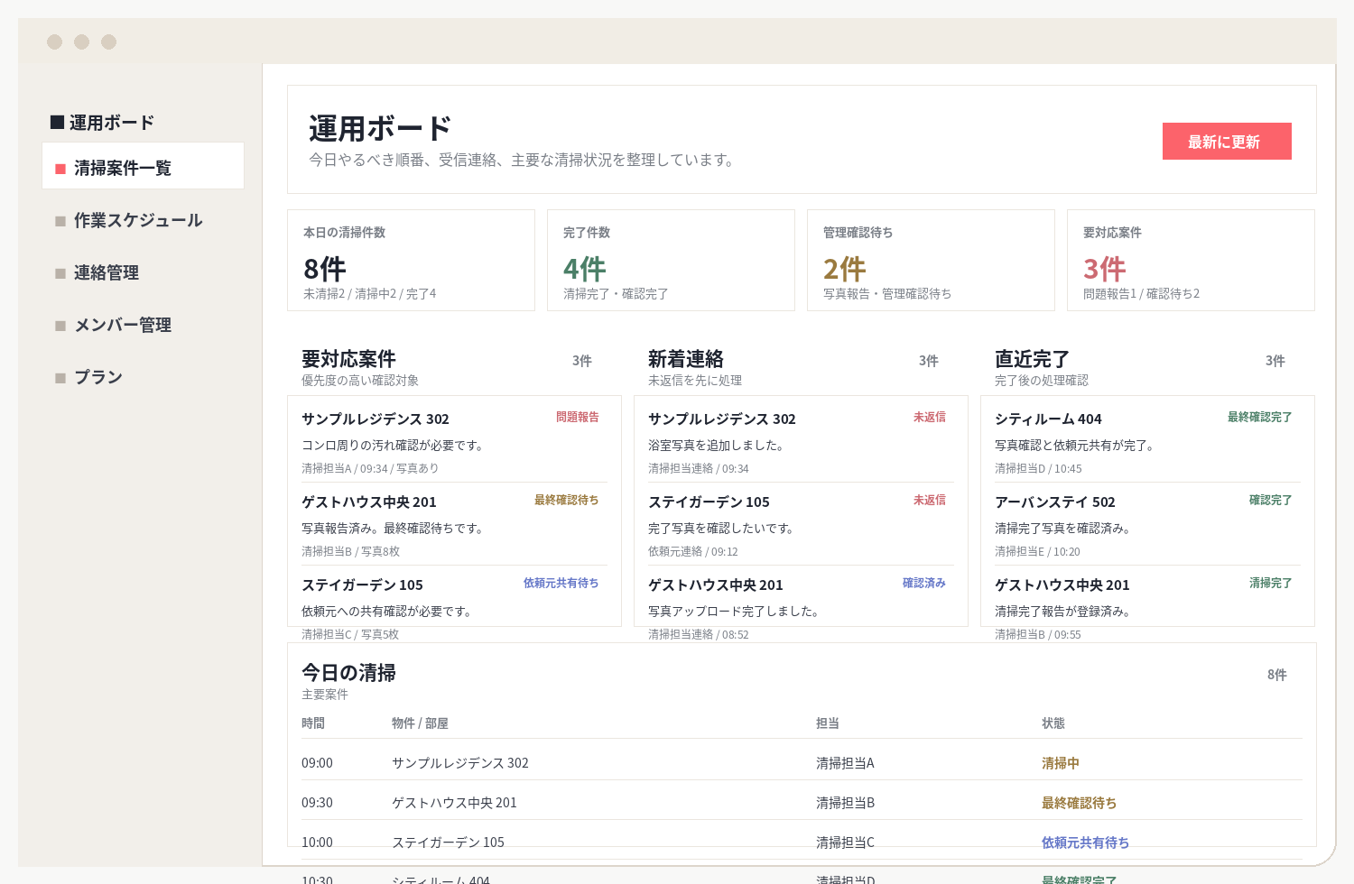Click the 時間 column header
This screenshot has width=1354, height=884.
[x=313, y=723]
